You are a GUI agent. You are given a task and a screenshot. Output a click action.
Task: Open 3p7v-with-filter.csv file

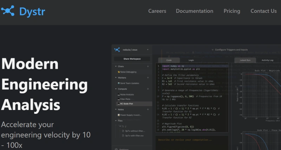(x=135, y=135)
